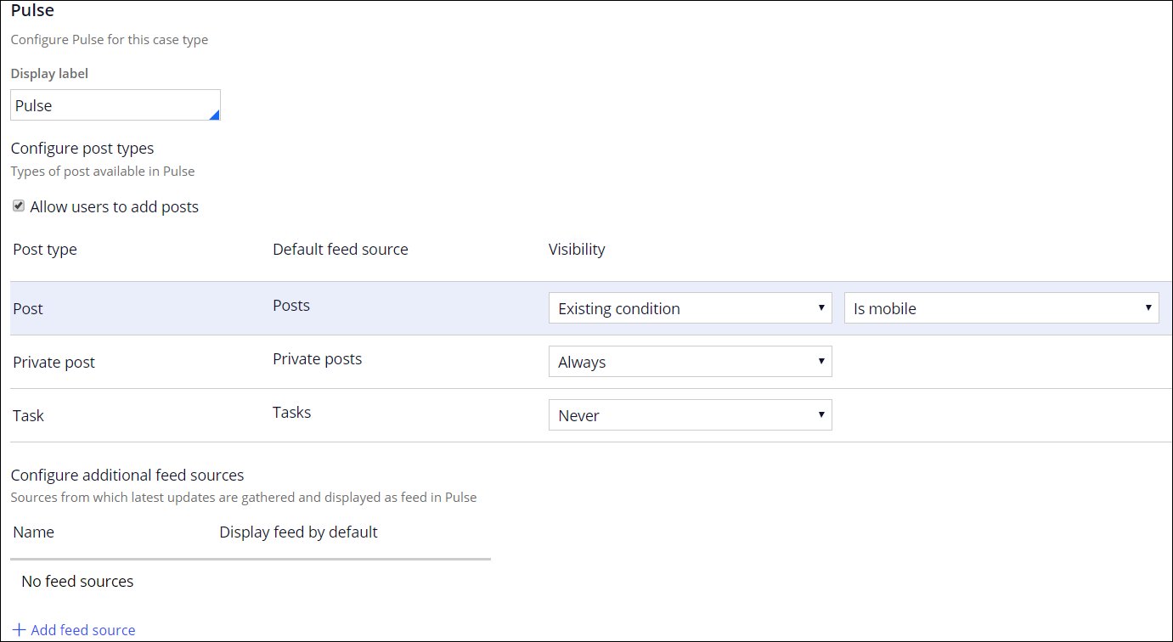Image resolution: width=1173 pixels, height=642 pixels.
Task: Toggle the Allow users to add posts checkbox
Action: tap(19, 206)
